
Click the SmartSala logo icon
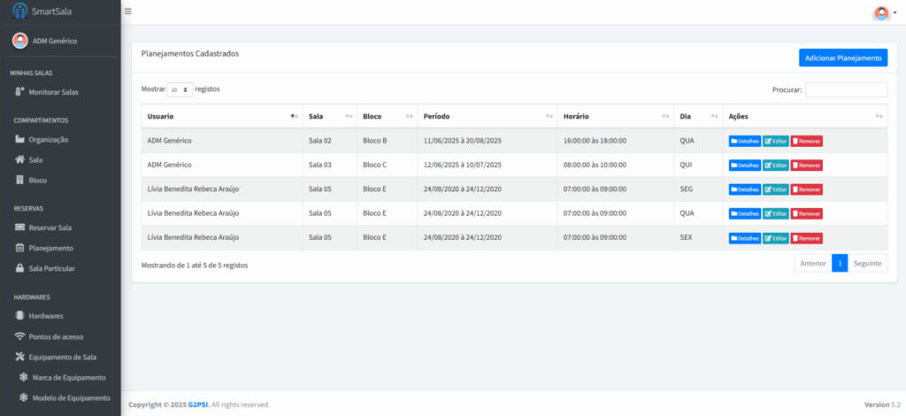[x=19, y=12]
